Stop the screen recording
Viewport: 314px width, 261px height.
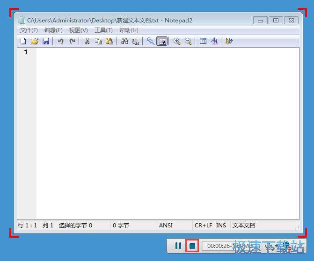(x=192, y=246)
